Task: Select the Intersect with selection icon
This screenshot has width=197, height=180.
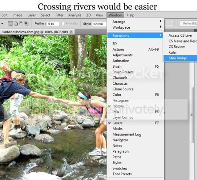Action: tap(26, 23)
